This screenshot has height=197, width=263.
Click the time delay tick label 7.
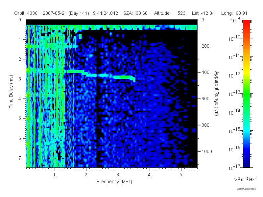click(20, 158)
